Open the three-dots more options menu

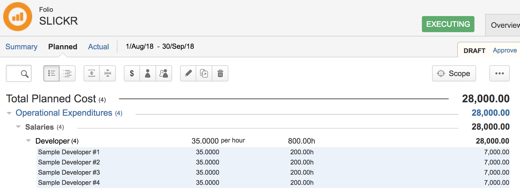[x=499, y=73]
